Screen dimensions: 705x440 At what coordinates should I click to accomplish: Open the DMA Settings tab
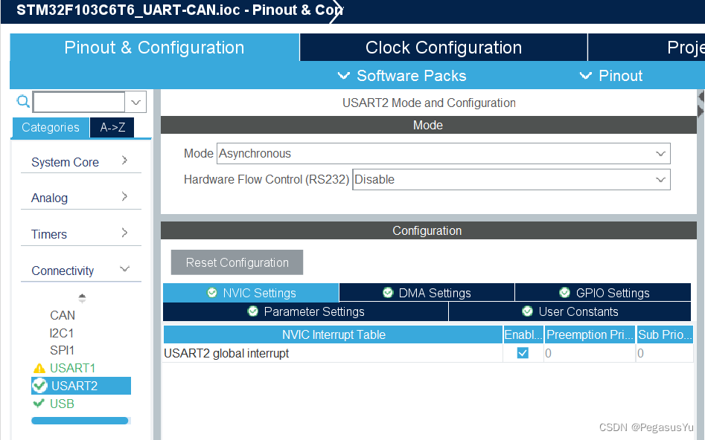click(x=427, y=293)
